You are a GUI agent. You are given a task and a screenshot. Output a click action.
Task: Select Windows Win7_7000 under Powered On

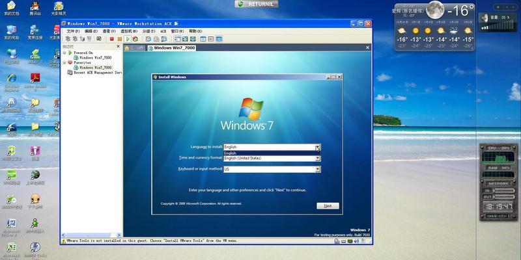tap(92, 58)
